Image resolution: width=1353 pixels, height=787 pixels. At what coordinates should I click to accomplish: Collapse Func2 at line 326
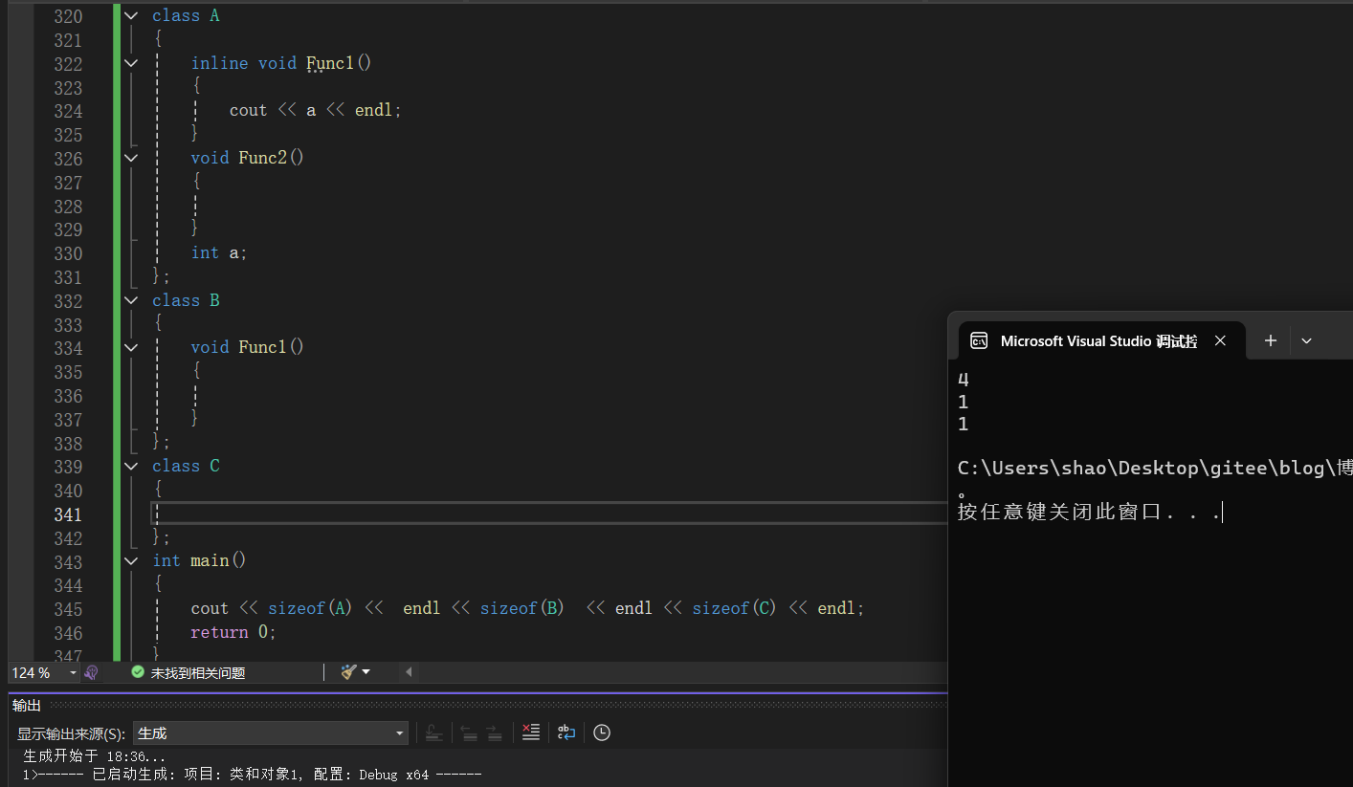(131, 158)
